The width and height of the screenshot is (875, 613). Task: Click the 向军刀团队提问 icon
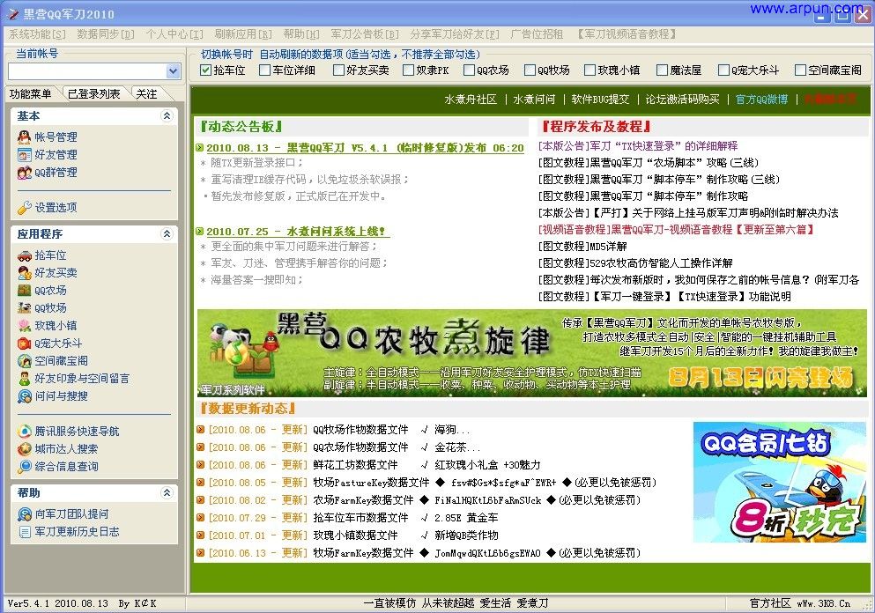coord(25,514)
